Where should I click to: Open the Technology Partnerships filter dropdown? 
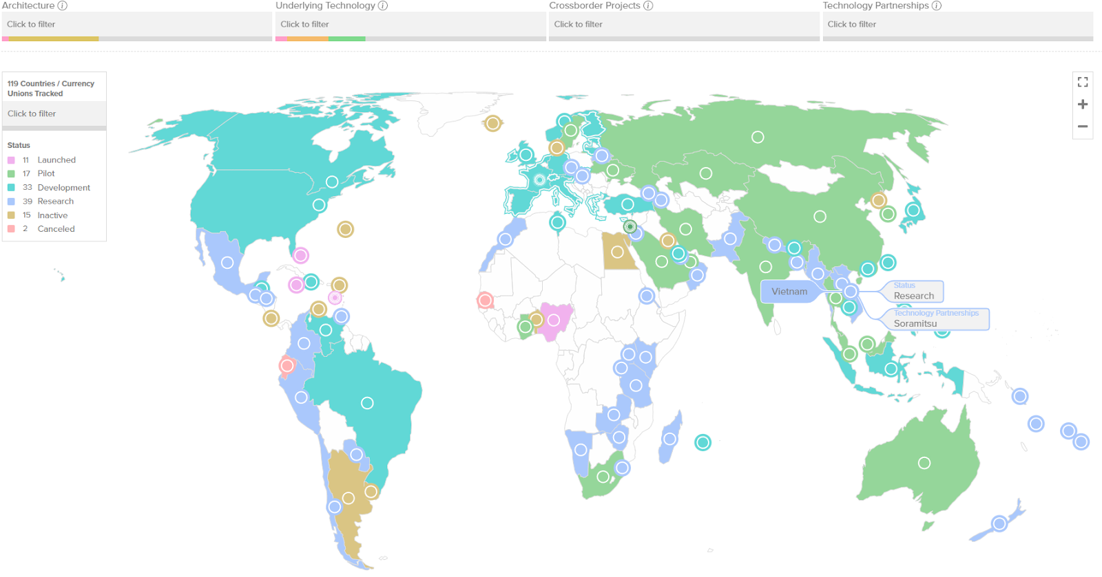[957, 24]
